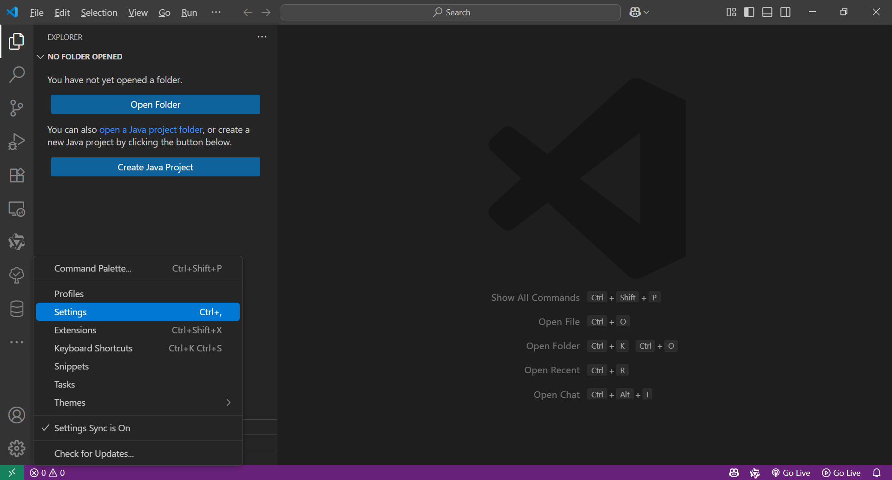Screen dimensions: 892x480
Task: Toggle Primary Side Bar visibility
Action: click(749, 13)
